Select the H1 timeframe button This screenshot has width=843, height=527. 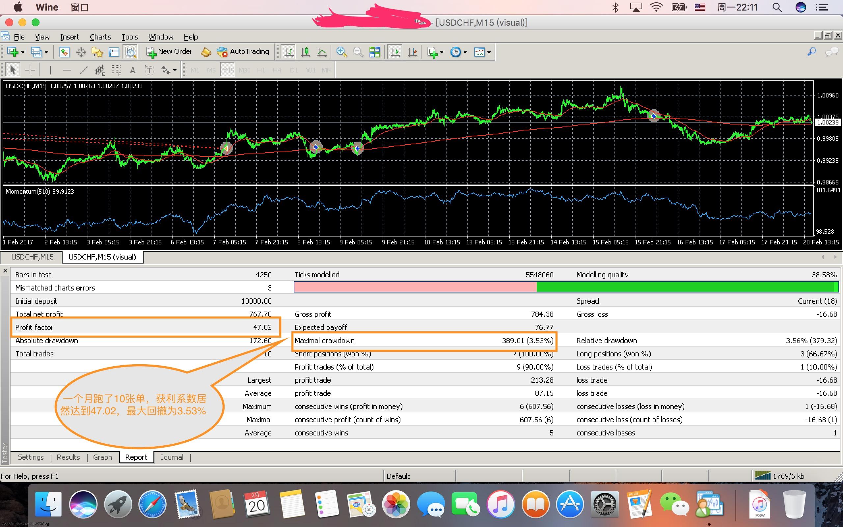tap(261, 70)
